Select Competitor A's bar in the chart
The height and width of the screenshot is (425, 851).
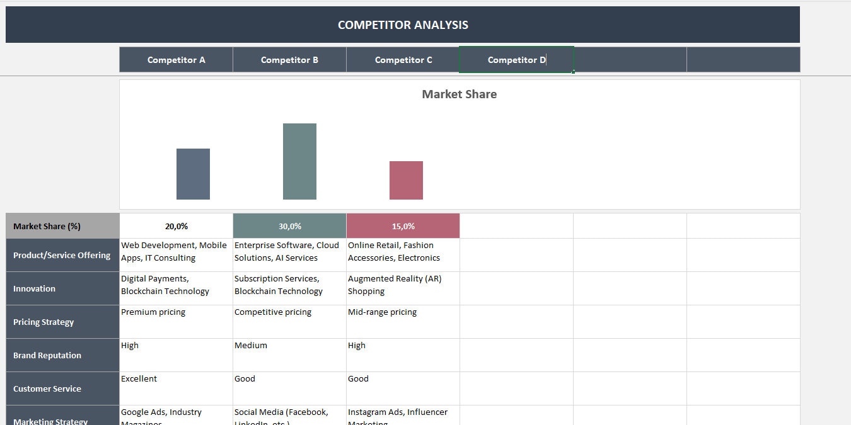193,174
